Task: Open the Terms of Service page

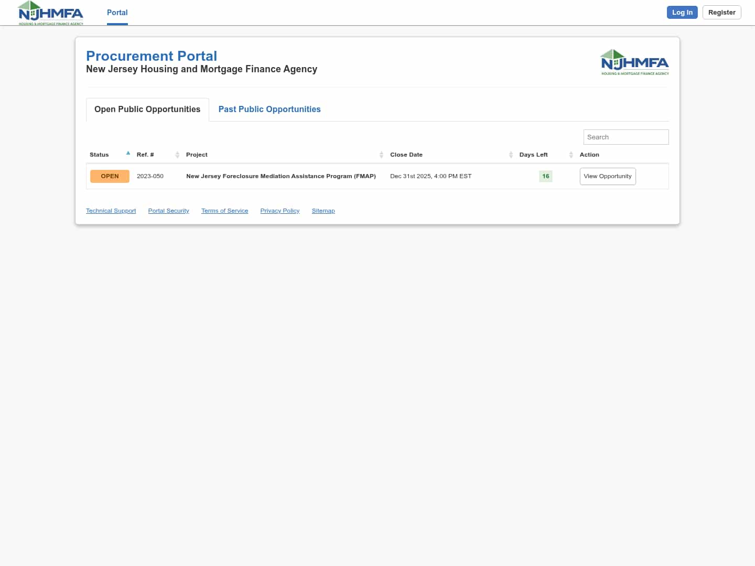Action: 224,211
